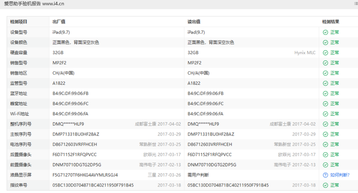The width and height of the screenshot is (358, 193).
Task: Click the green check icon for 硬盘容量
Action: tap(325, 53)
